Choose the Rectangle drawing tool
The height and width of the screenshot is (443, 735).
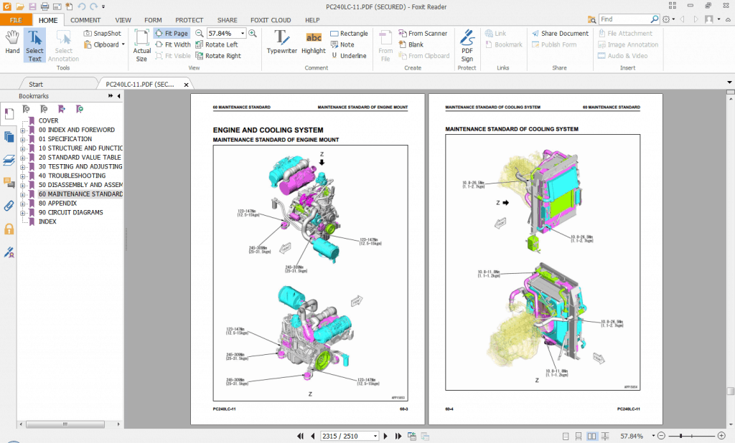click(x=350, y=33)
